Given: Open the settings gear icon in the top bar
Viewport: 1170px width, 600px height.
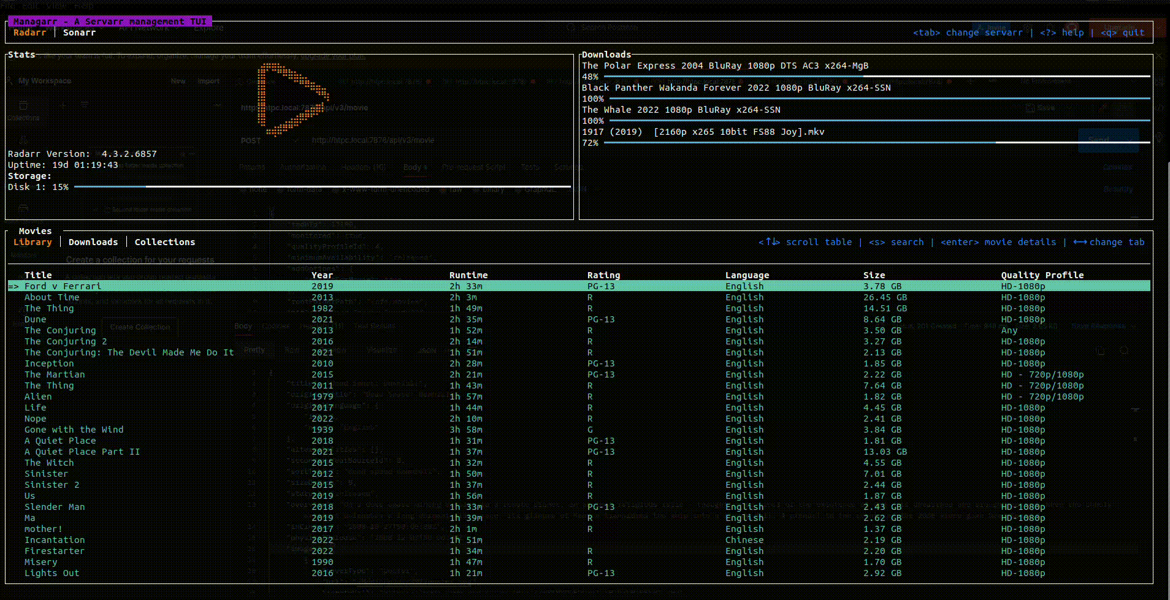Looking at the screenshot, I should (1028, 26).
